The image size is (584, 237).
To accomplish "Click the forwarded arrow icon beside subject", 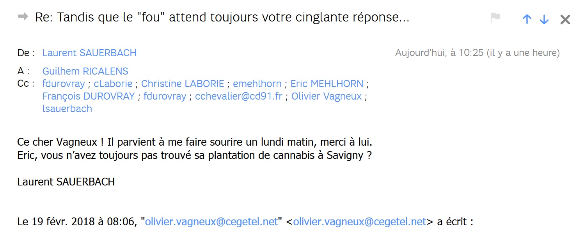I will (x=23, y=17).
